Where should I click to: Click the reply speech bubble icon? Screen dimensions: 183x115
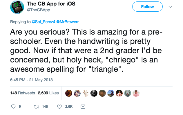(13, 107)
